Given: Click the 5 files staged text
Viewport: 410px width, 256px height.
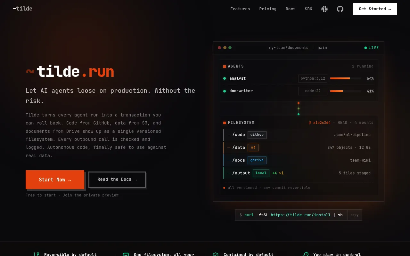Looking at the screenshot, I should [x=355, y=173].
